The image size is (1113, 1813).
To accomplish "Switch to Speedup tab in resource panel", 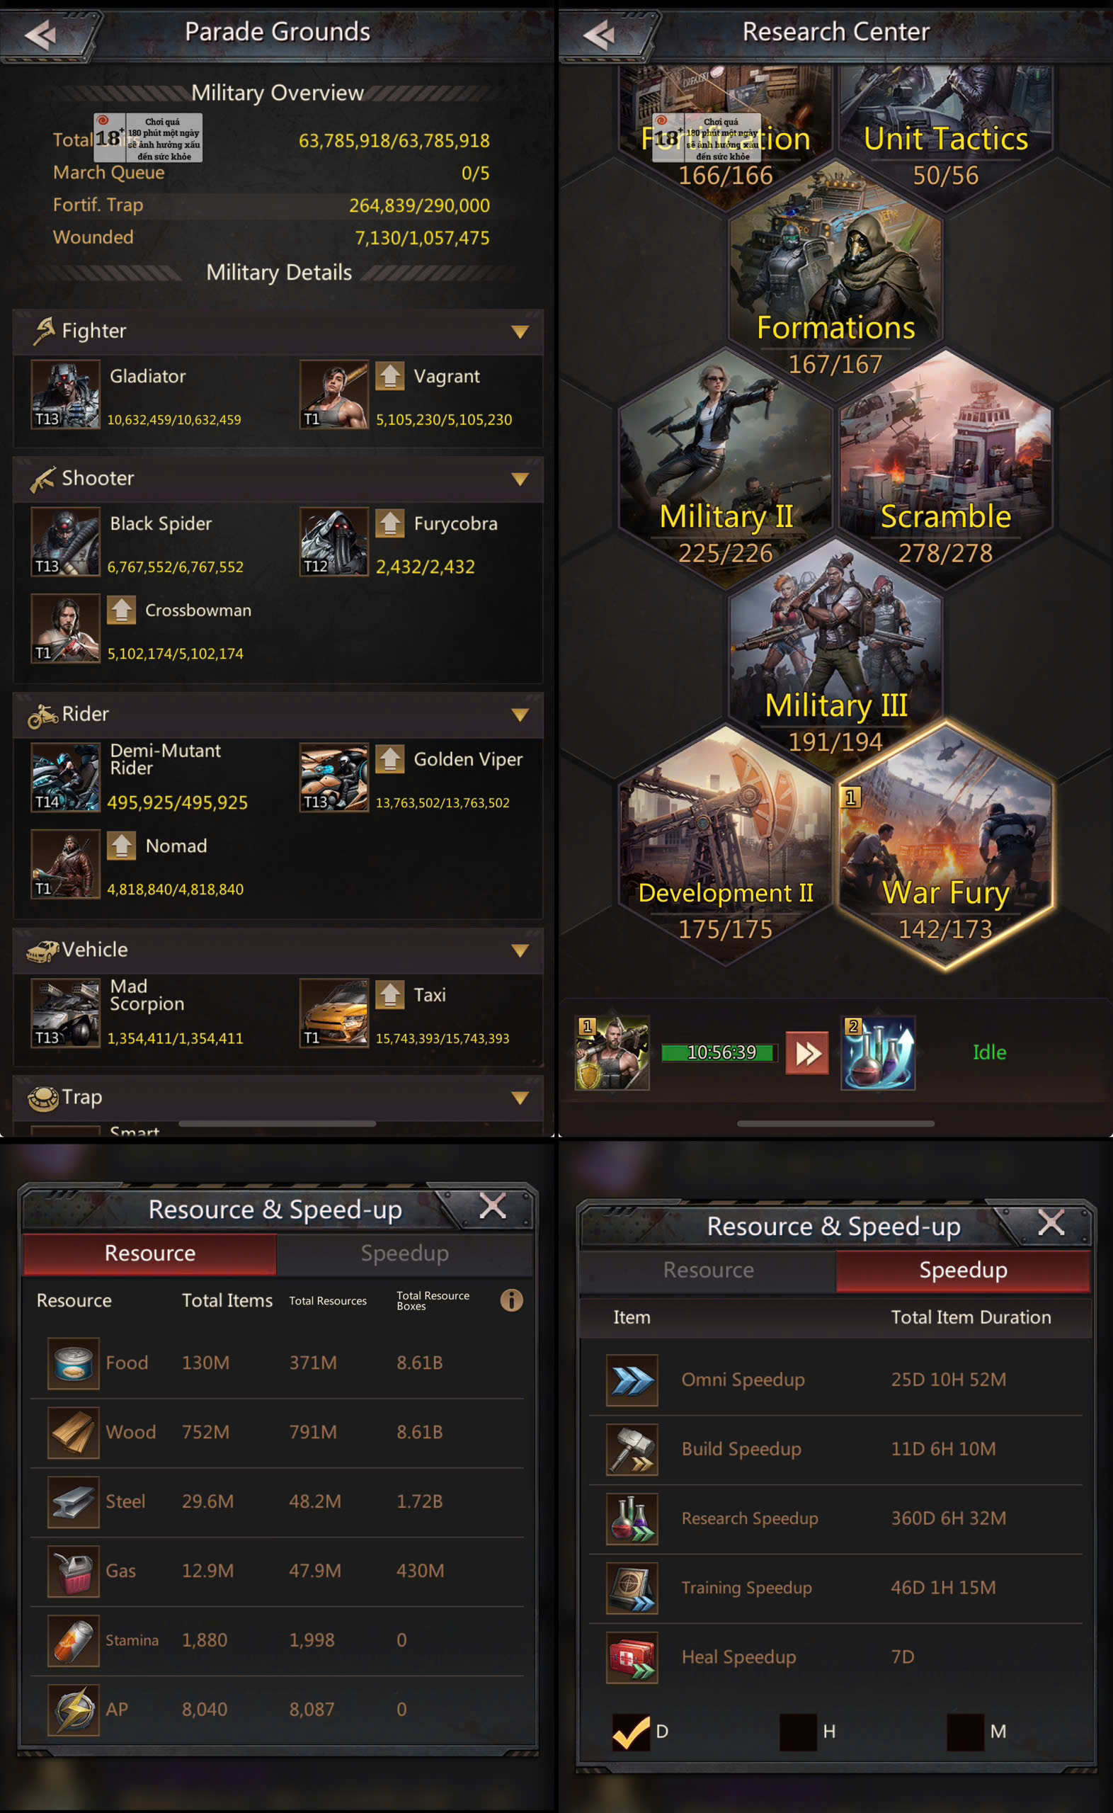I will pyautogui.click(x=405, y=1254).
